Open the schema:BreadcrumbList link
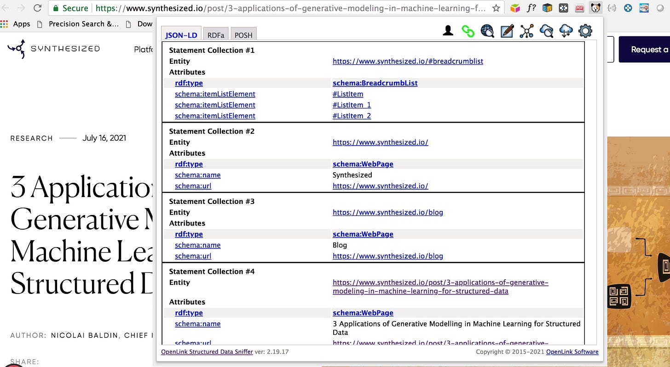This screenshot has height=367, width=670. (x=375, y=83)
